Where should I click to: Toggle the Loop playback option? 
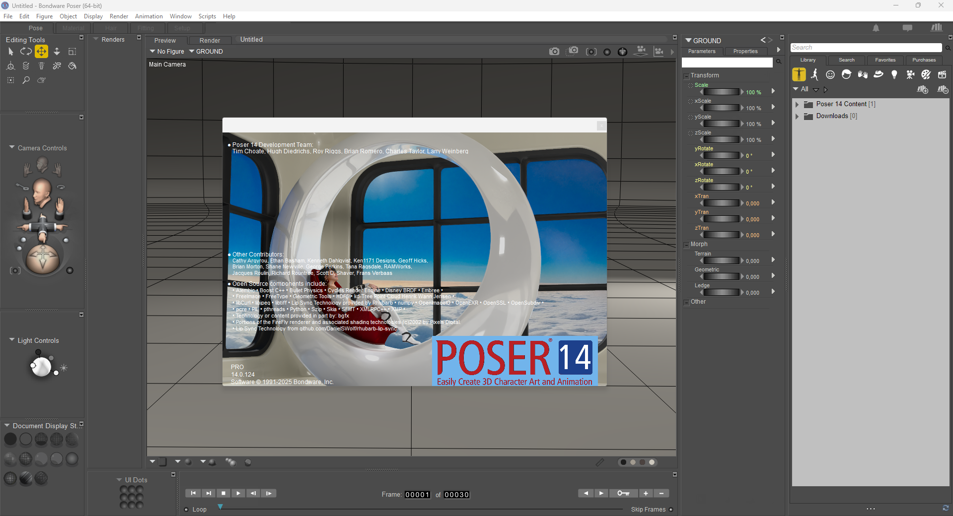pos(187,510)
